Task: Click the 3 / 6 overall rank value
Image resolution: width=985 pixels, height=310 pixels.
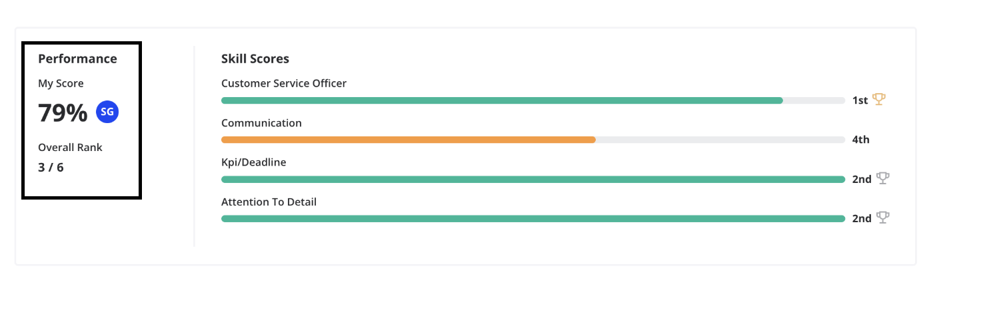Action: click(x=51, y=167)
